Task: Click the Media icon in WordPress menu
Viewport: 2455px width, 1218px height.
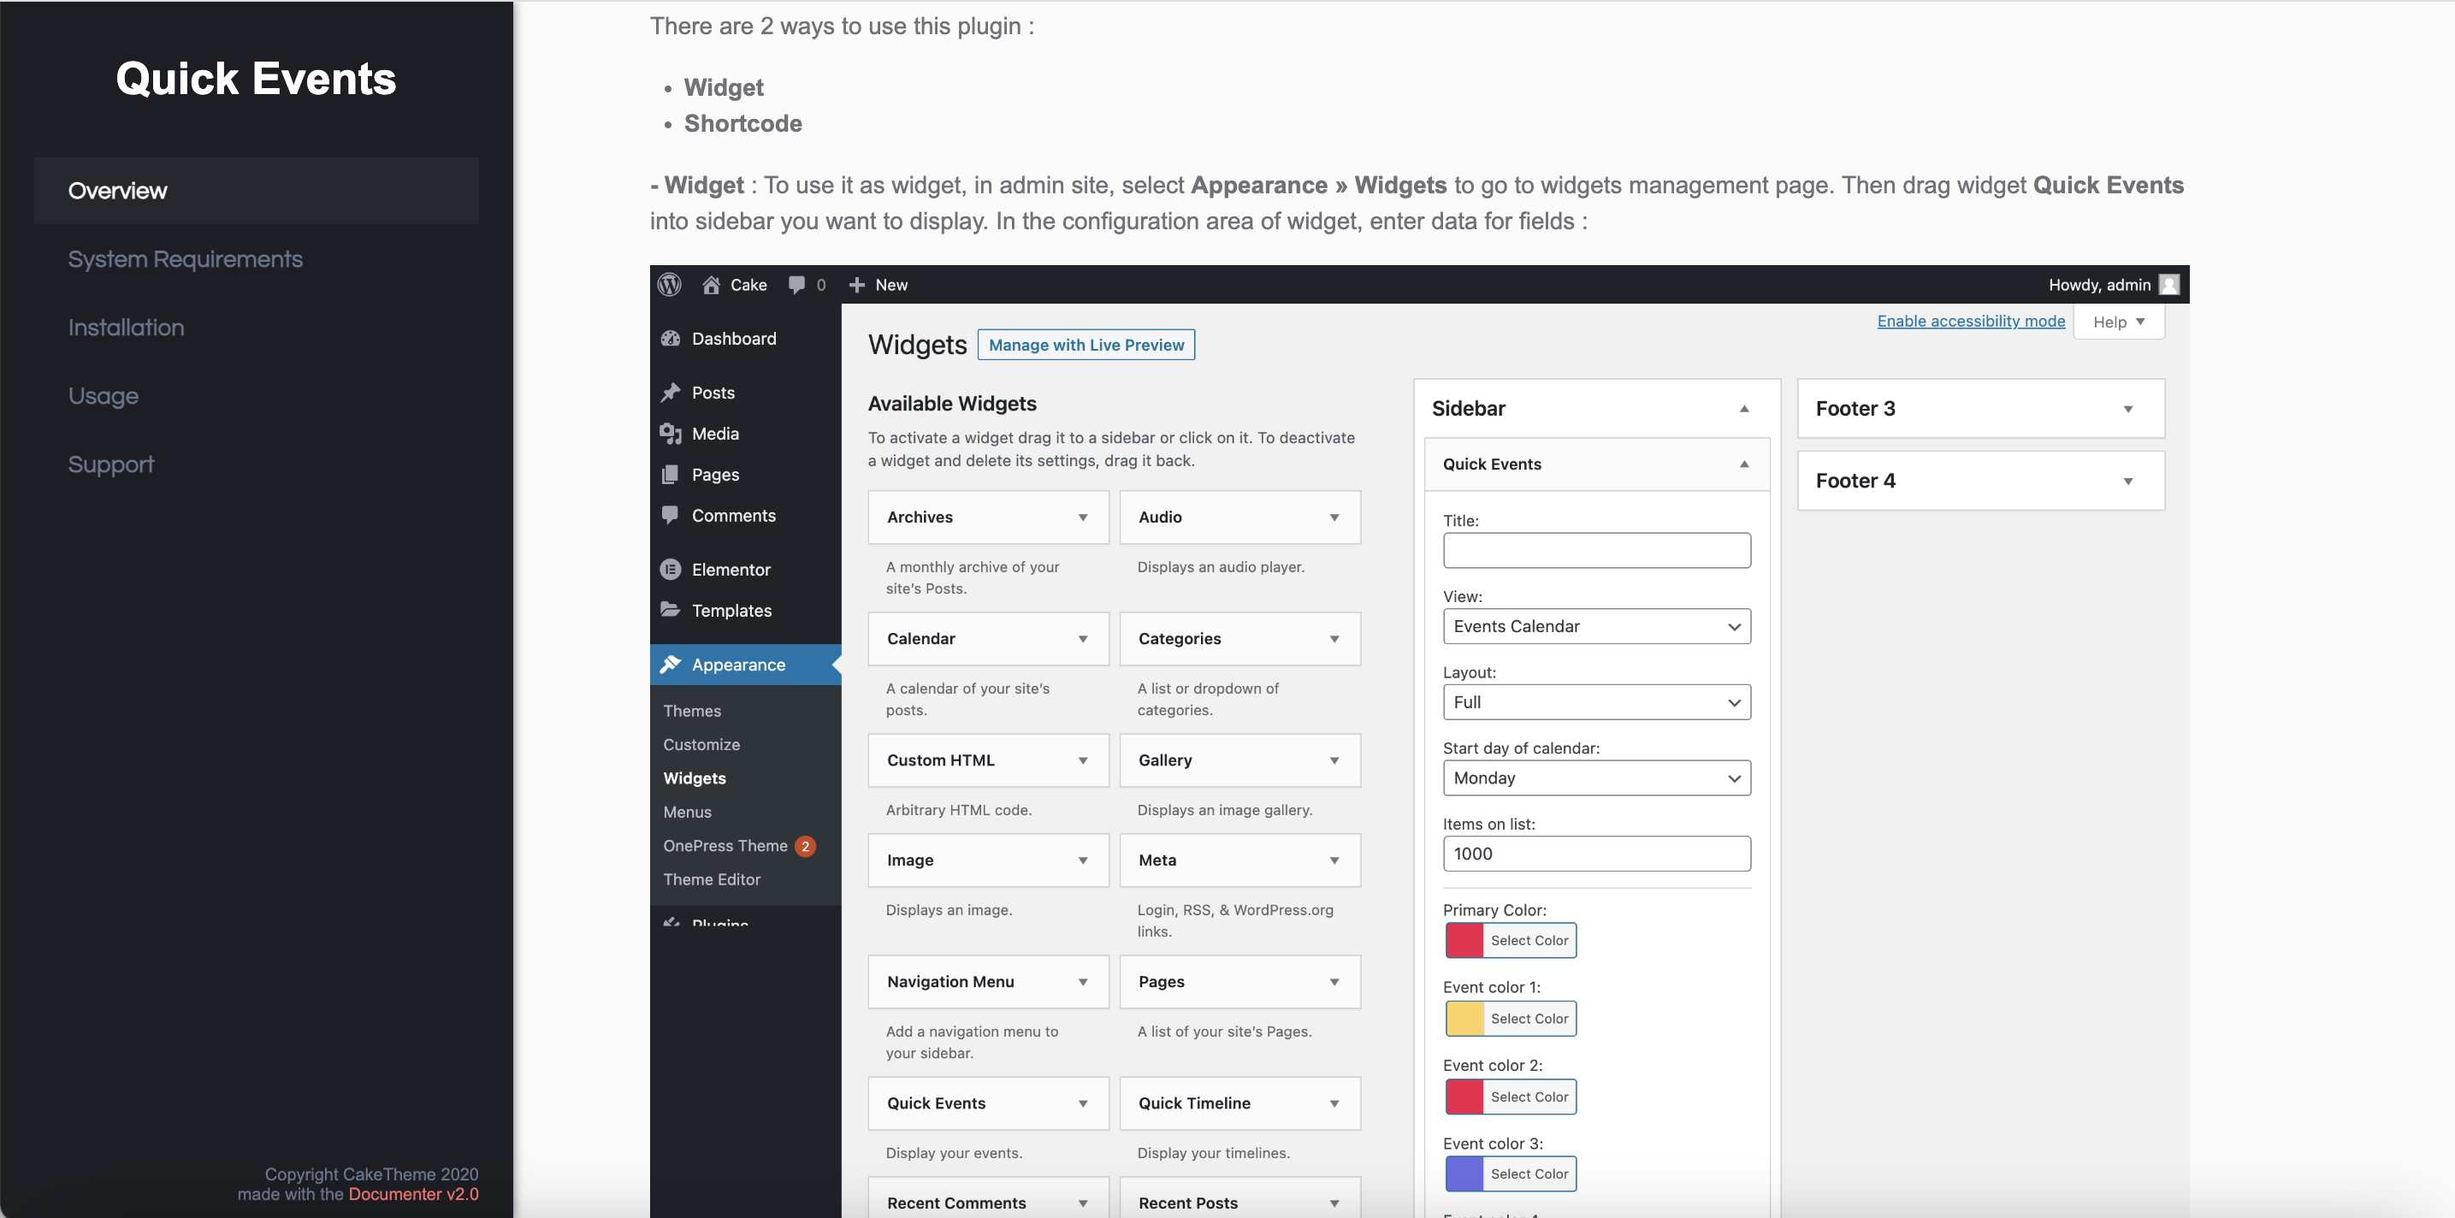Action: coord(671,434)
